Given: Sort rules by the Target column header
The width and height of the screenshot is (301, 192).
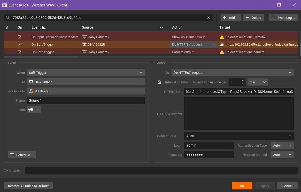Looking at the screenshot, I should point(225,27).
